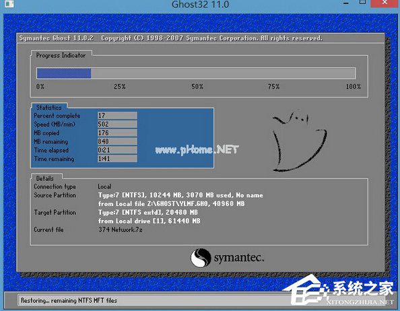Click the Target Partition label
The width and height of the screenshot is (400, 311).
55,213
